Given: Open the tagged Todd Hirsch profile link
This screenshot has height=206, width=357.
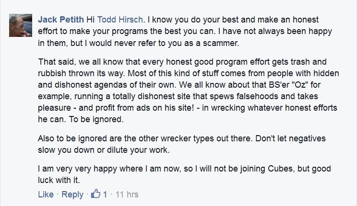Looking at the screenshot, I should 120,20.
